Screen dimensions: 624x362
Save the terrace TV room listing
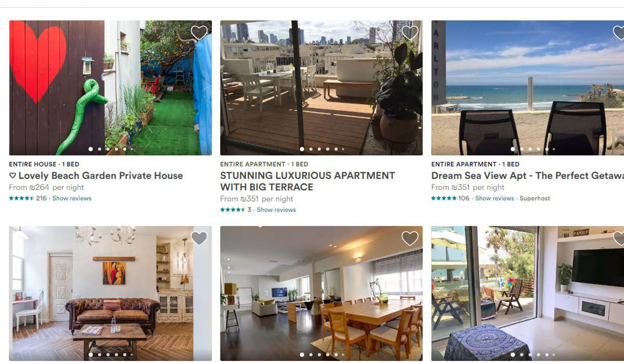point(619,238)
